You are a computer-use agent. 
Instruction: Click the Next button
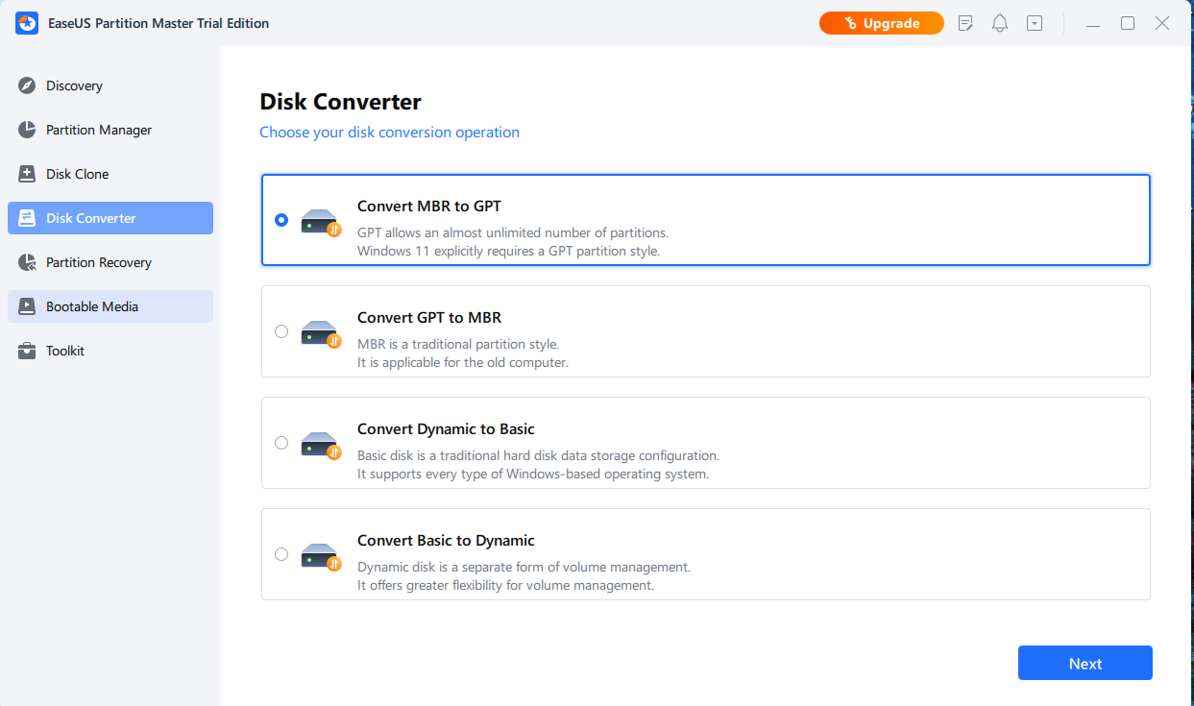pyautogui.click(x=1084, y=664)
